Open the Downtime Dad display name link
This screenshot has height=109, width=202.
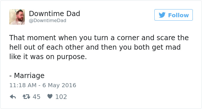tap(55, 13)
